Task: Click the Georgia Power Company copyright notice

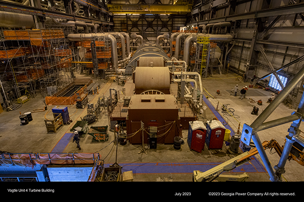Action: (251, 194)
